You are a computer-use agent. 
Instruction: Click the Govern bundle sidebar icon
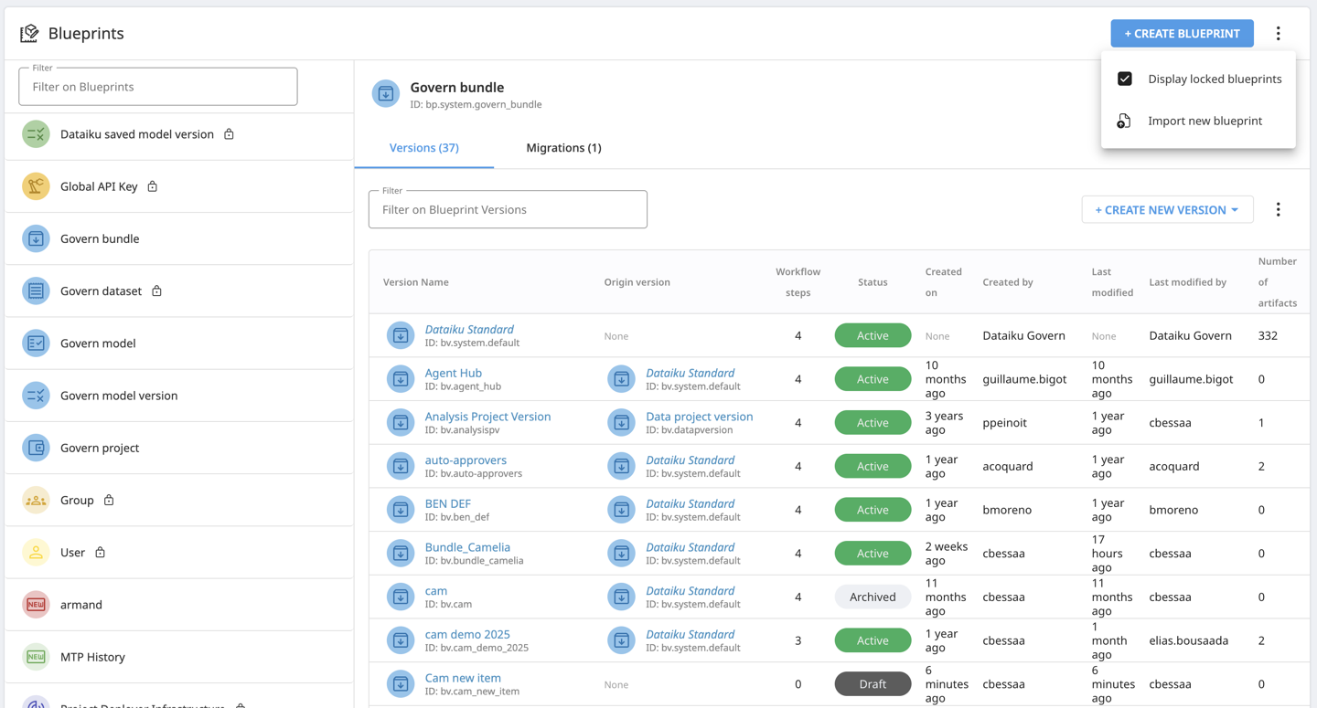[x=36, y=238]
